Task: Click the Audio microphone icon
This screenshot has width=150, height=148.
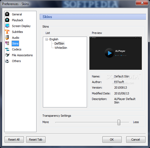Action: click(7, 37)
